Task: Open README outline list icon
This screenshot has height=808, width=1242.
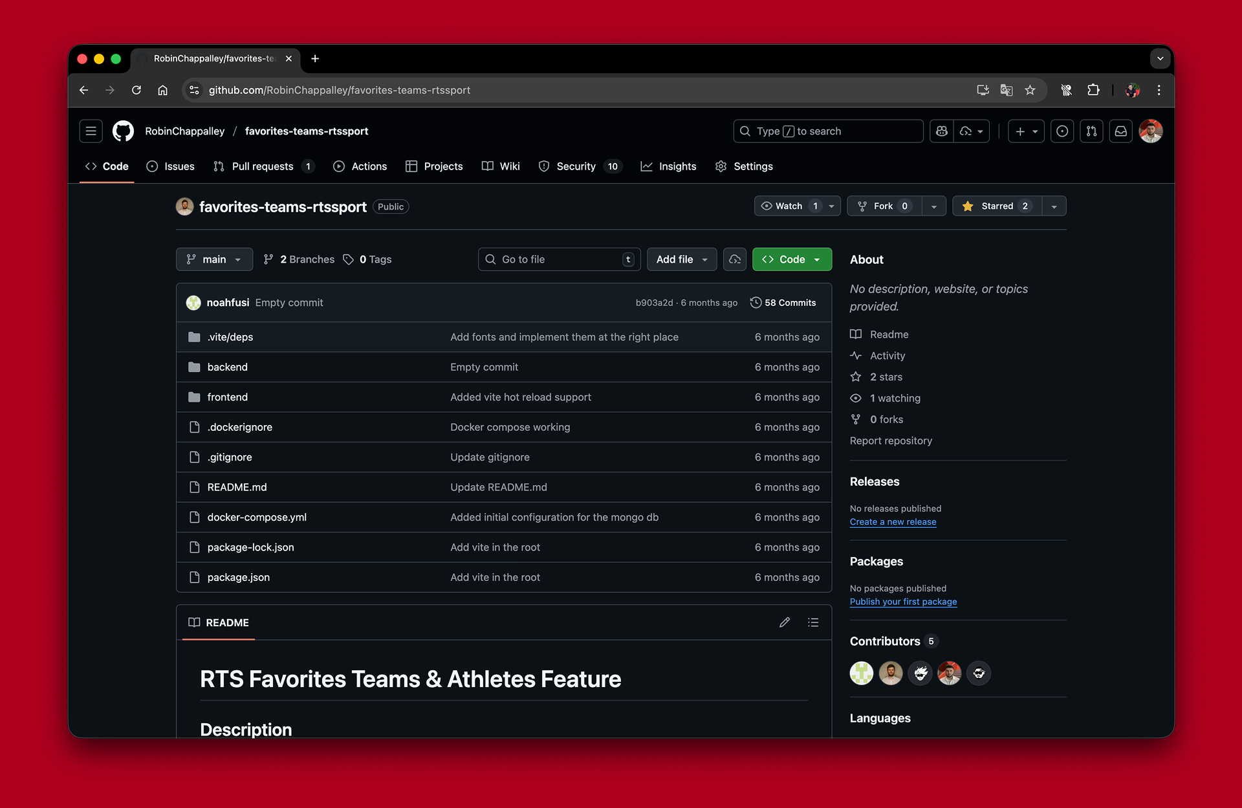Action: tap(813, 622)
